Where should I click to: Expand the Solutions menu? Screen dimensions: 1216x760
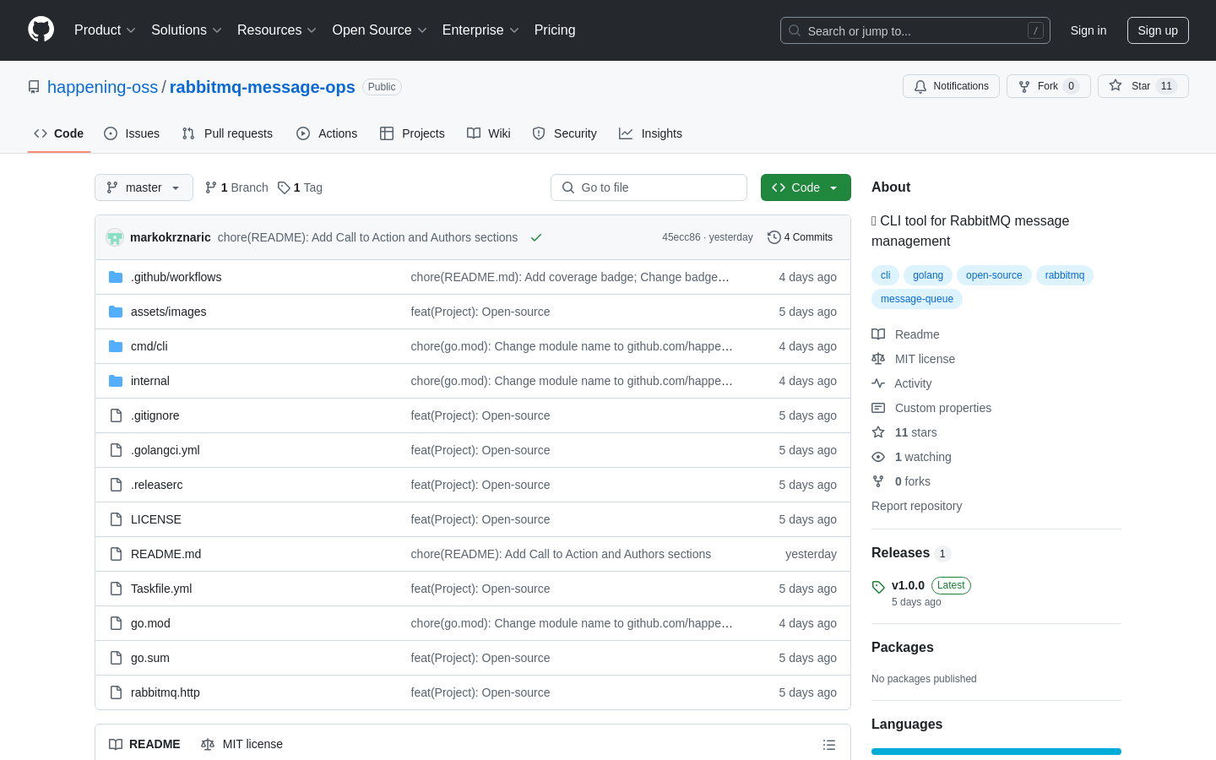pyautogui.click(x=187, y=30)
